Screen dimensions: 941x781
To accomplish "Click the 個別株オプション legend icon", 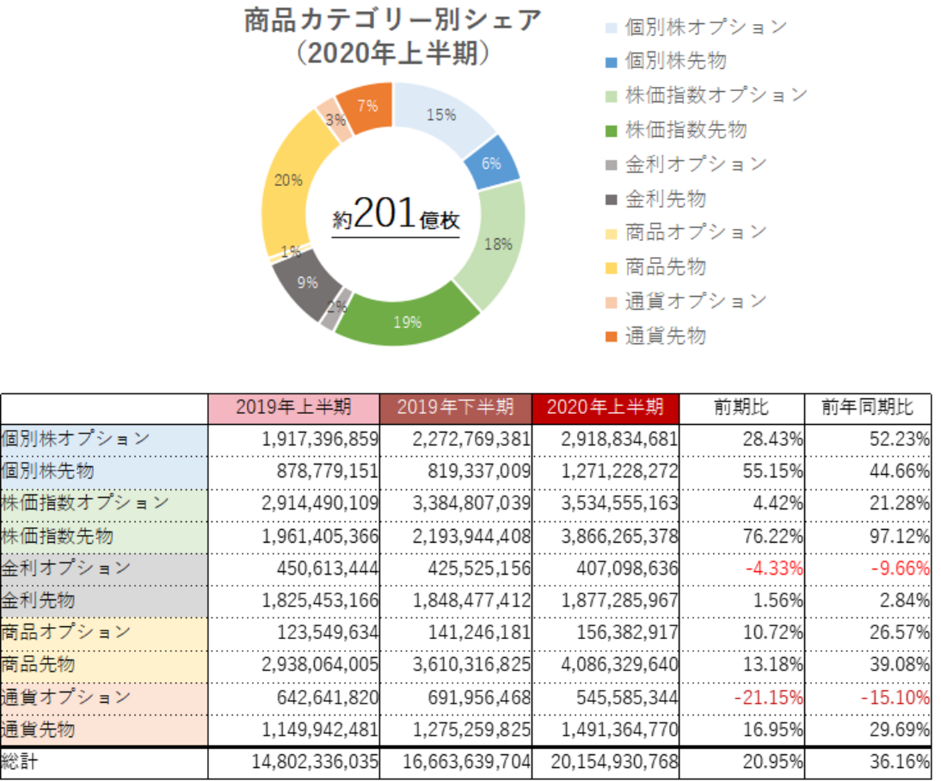I will tap(610, 28).
